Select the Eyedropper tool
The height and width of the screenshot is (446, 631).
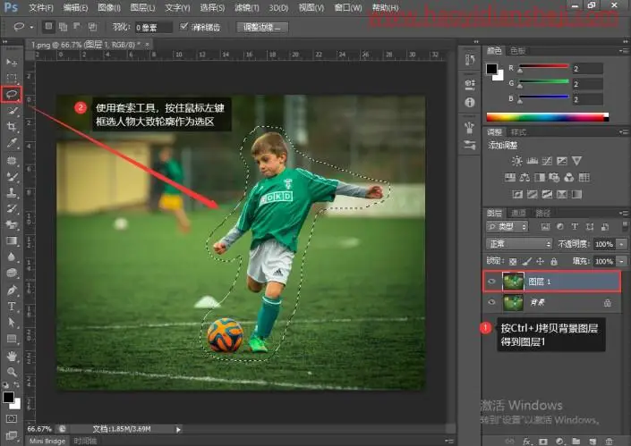(12, 143)
